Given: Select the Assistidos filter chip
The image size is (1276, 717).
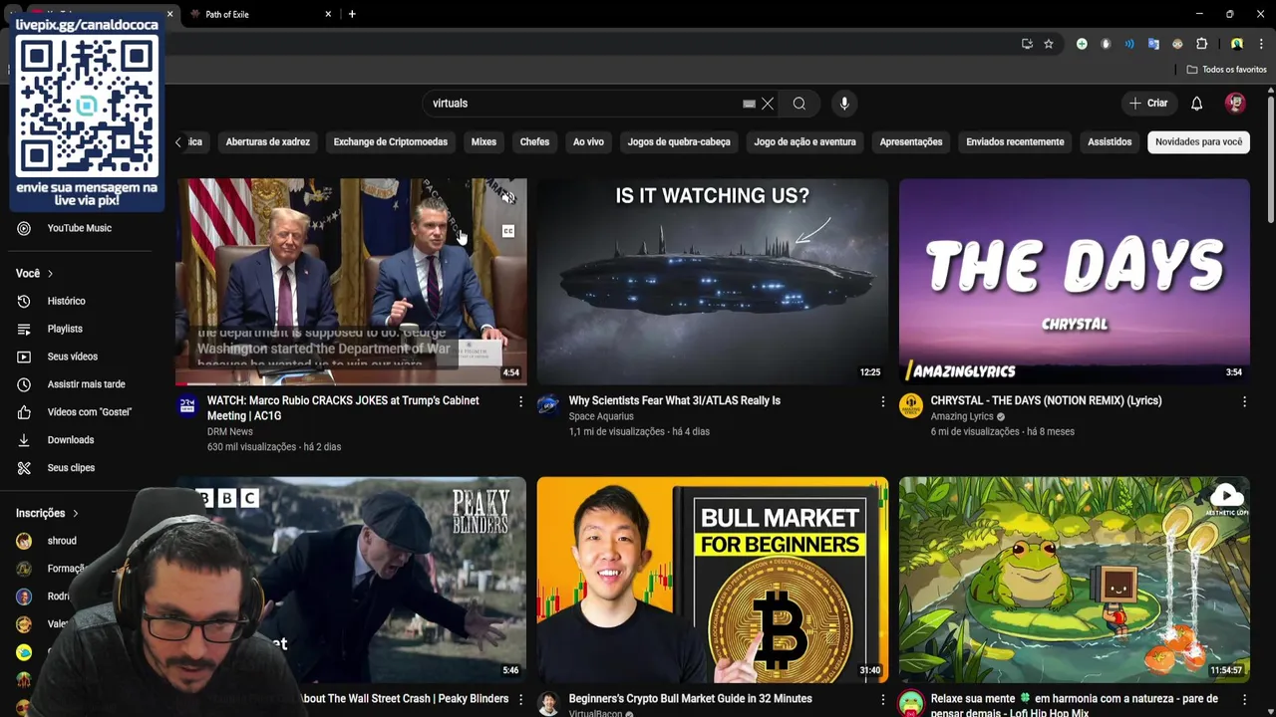Looking at the screenshot, I should point(1110,141).
